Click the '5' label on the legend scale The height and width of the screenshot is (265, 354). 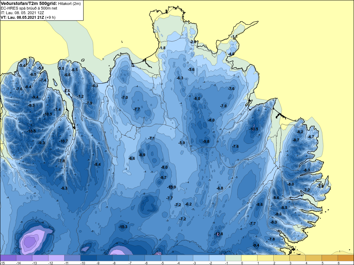point(322,263)
